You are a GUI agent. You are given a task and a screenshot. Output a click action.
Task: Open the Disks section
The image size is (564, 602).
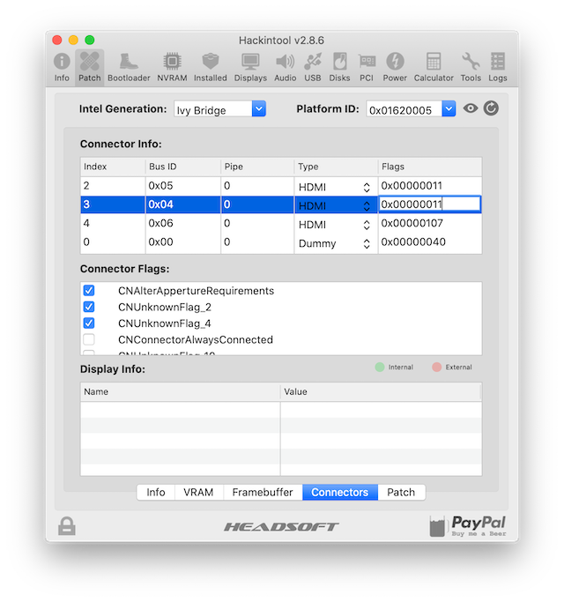click(339, 68)
